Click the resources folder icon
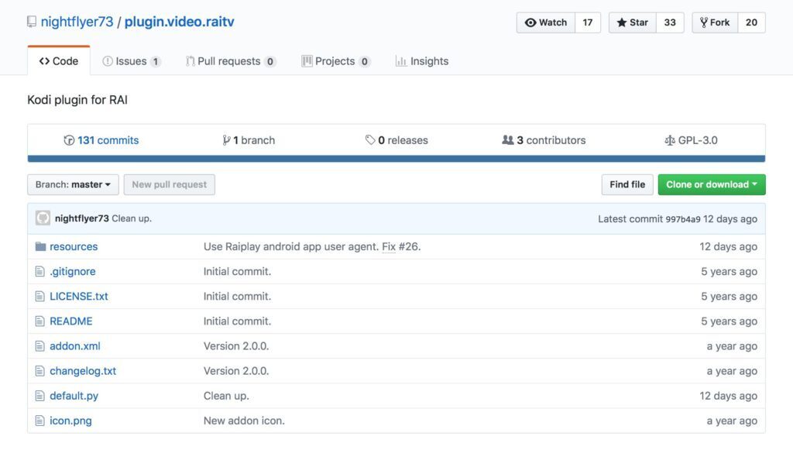793x450 pixels. pyautogui.click(x=40, y=246)
